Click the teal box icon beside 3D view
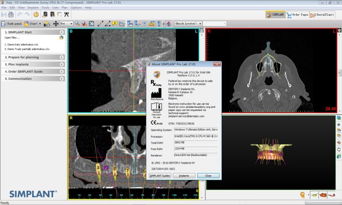The height and width of the screenshot is (205, 342). point(339,156)
